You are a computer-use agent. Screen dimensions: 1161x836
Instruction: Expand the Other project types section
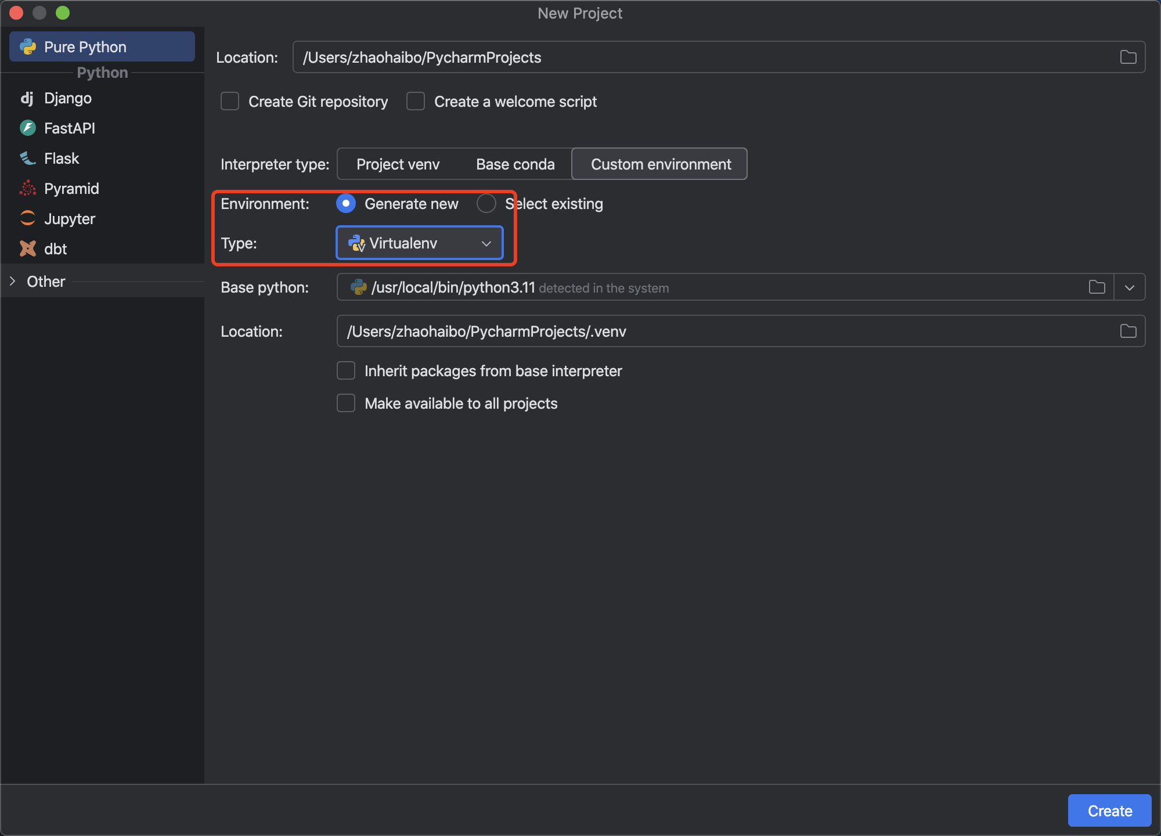pyautogui.click(x=13, y=281)
